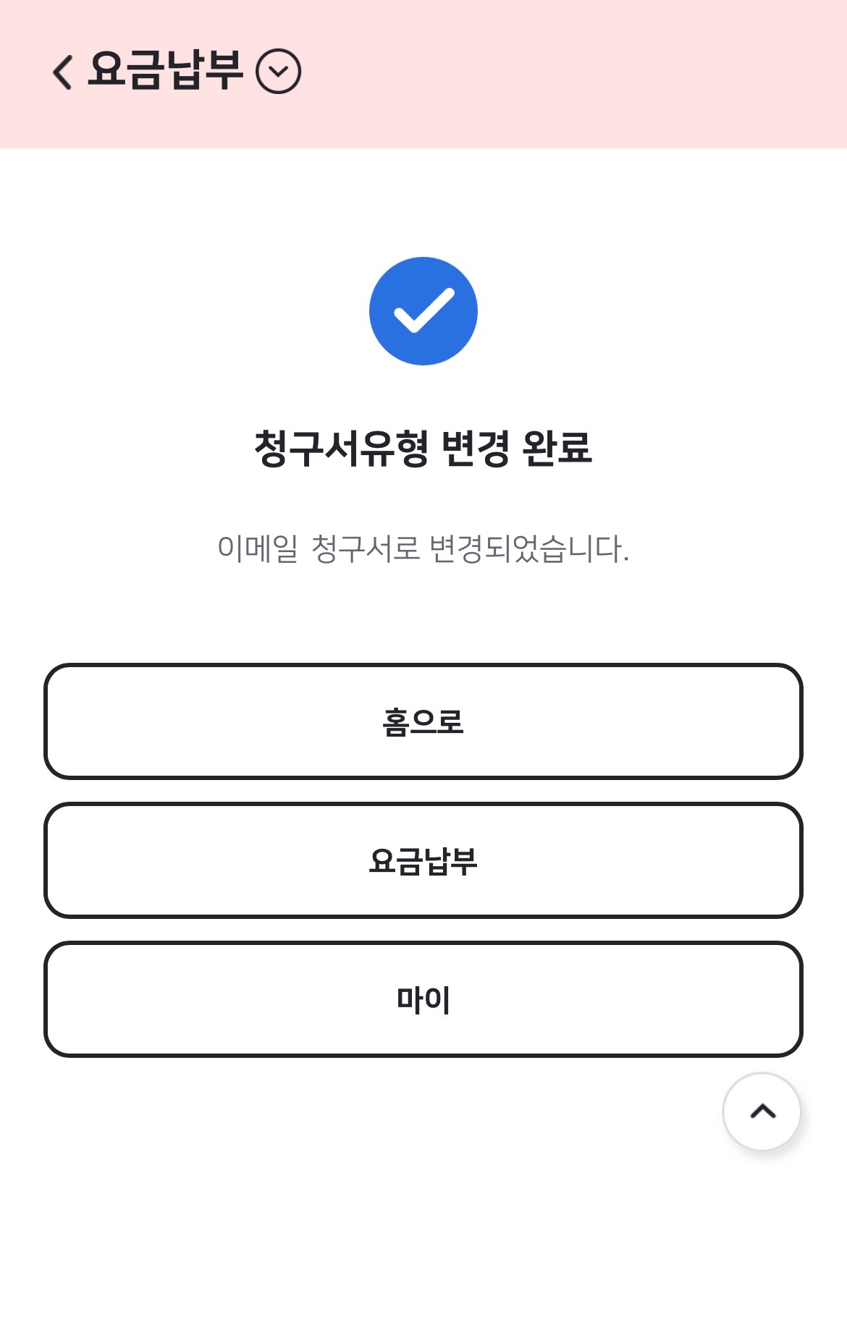Viewport: 847px width, 1335px height.
Task: Click the blue checkmark completion icon
Action: tap(423, 311)
